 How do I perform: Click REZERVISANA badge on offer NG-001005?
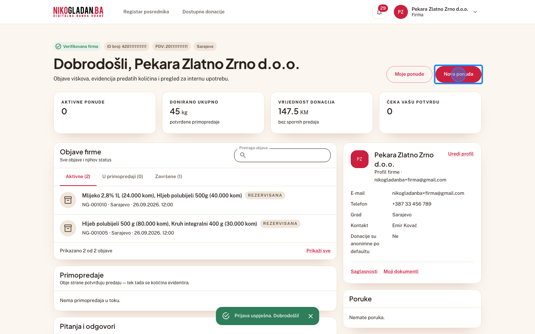(x=280, y=223)
